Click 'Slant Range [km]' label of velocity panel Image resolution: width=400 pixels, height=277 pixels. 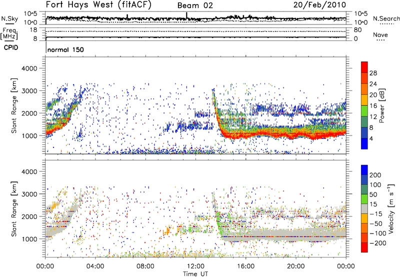tap(14, 208)
